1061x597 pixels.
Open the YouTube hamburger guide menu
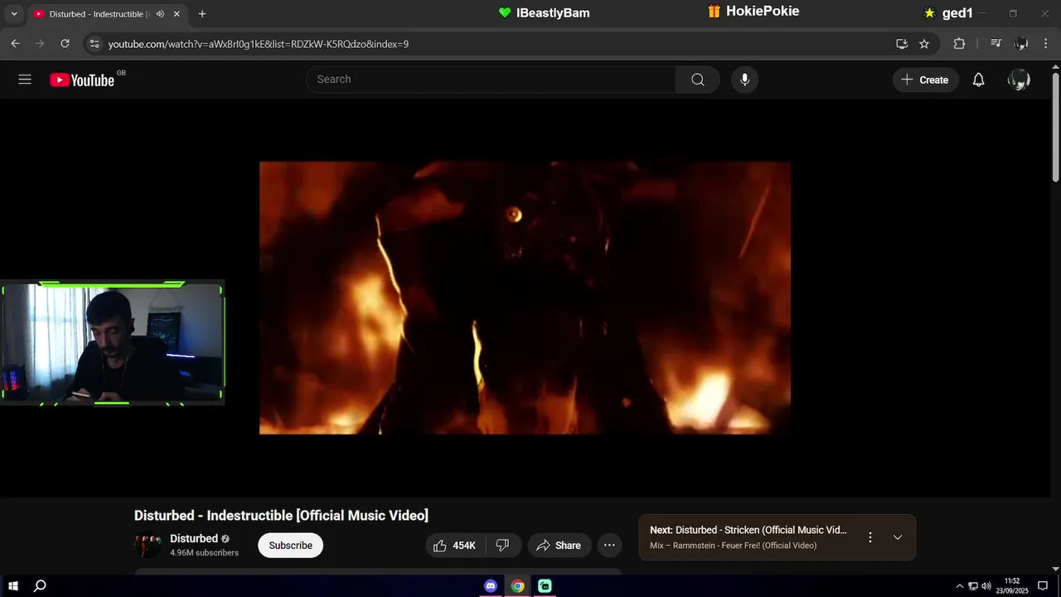click(x=25, y=80)
